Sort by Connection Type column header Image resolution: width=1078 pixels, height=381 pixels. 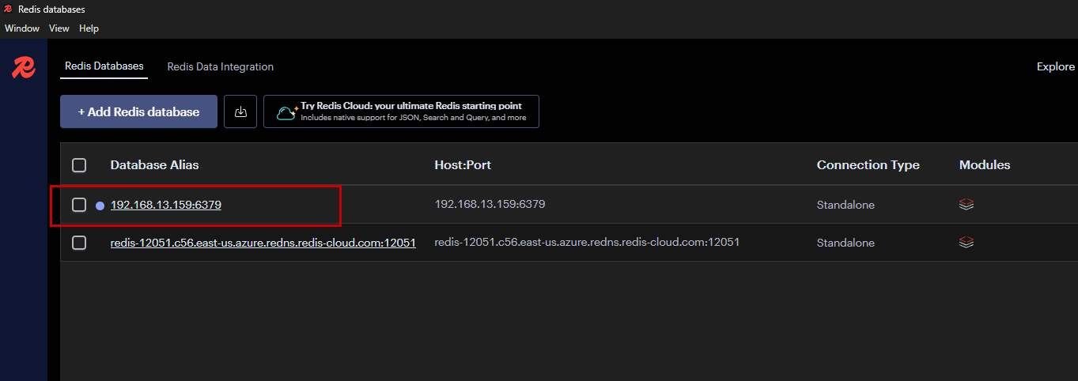coord(868,165)
